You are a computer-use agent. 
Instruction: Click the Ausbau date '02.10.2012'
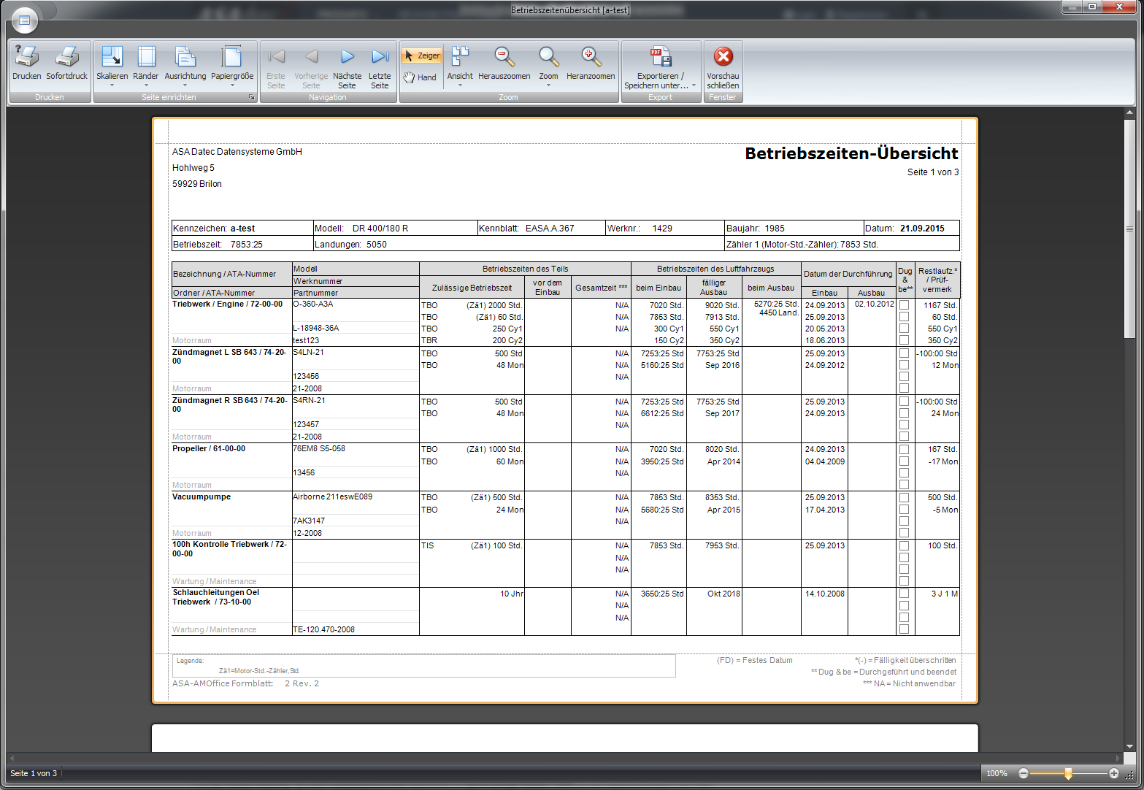875,304
